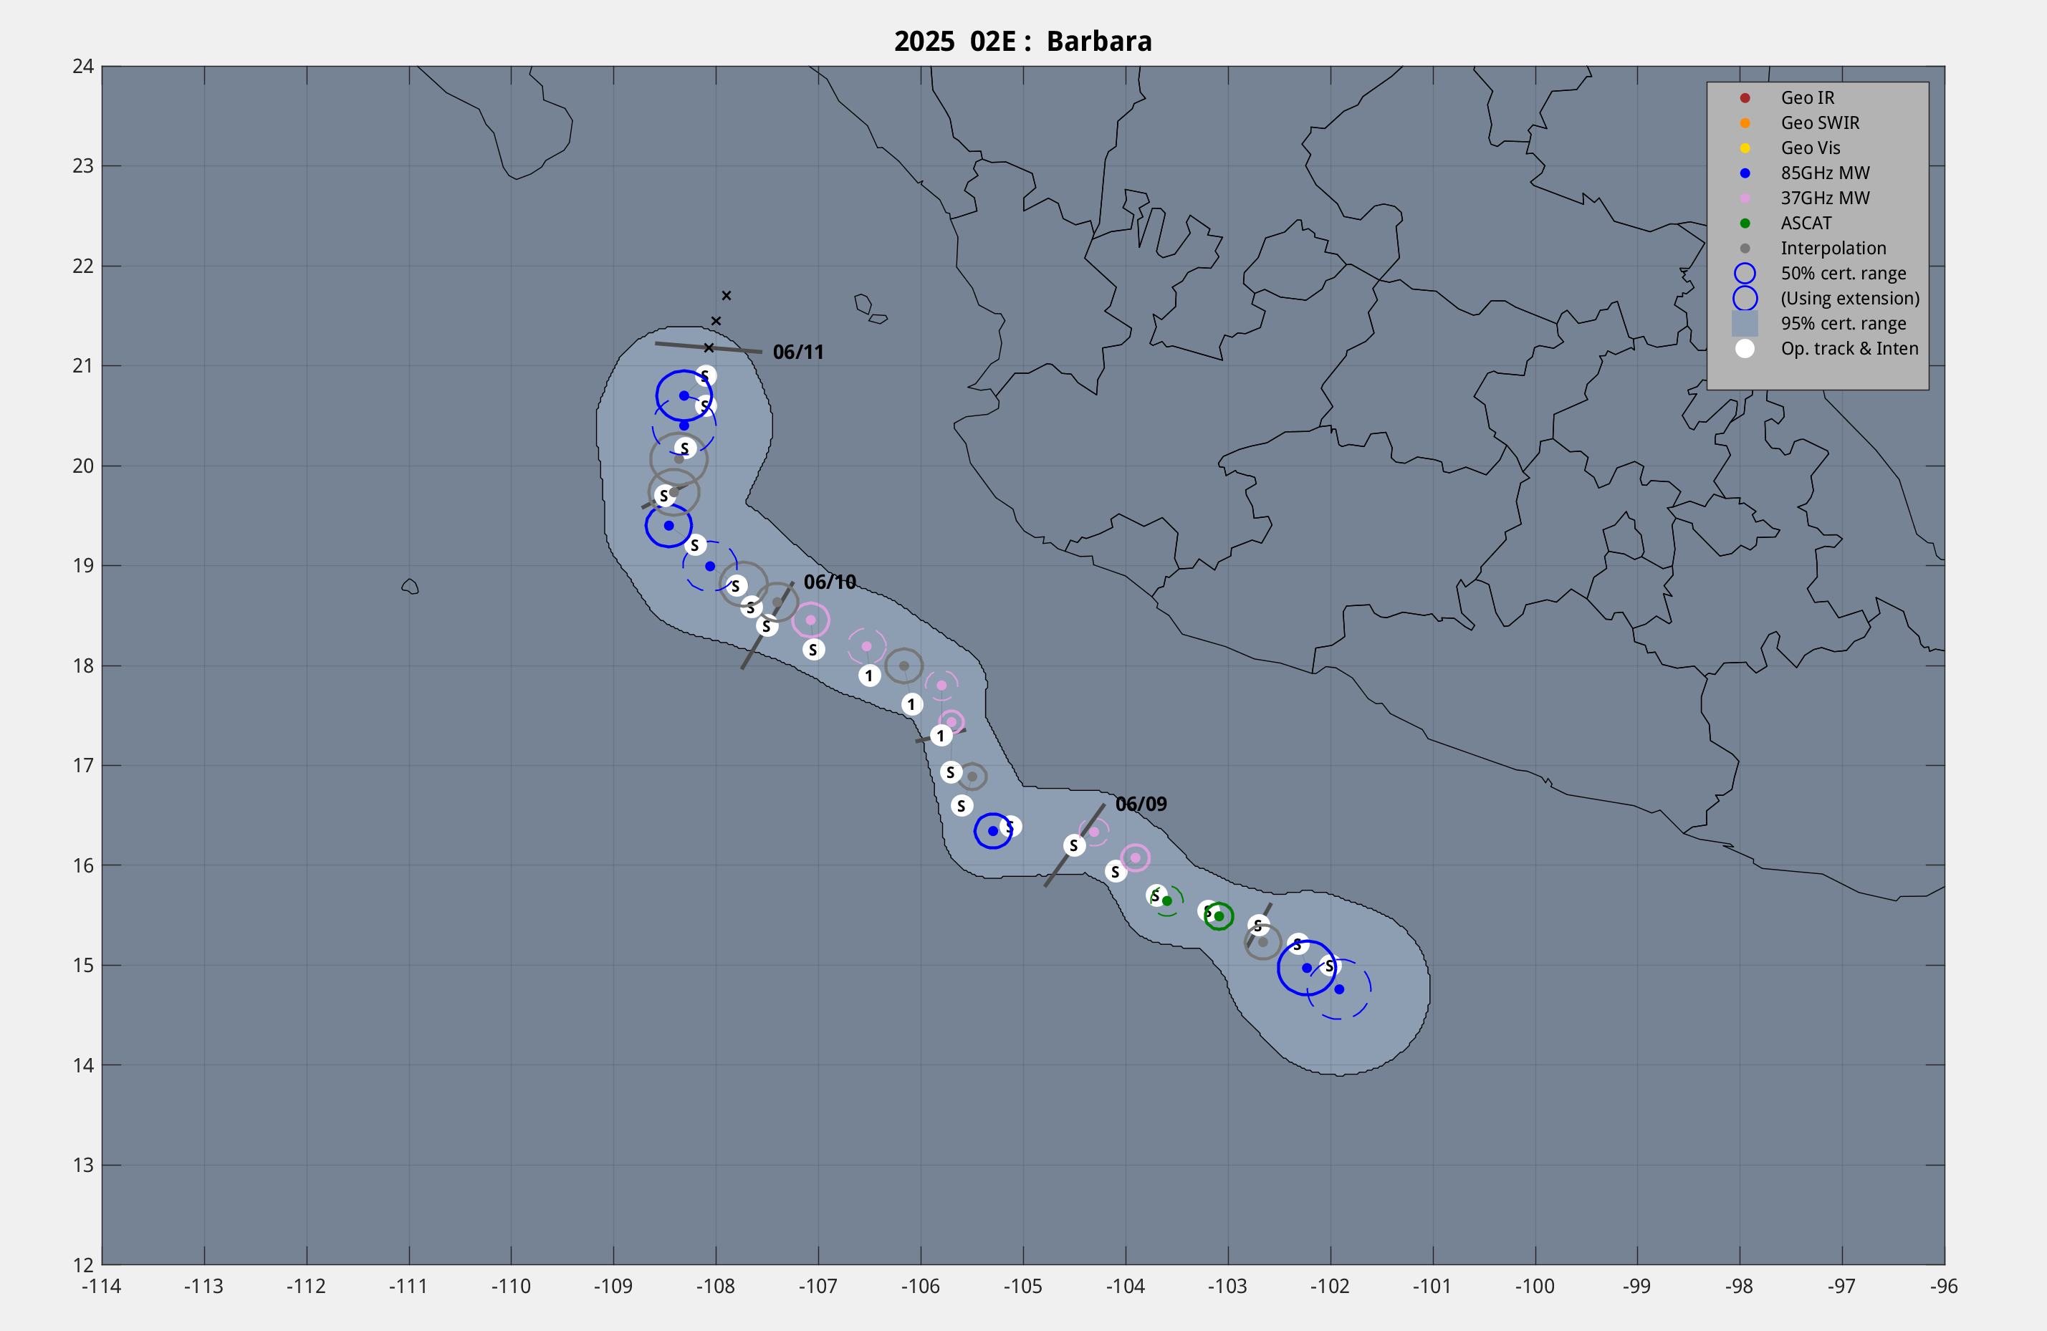Click the 06/11 date label
Image resolution: width=2047 pixels, height=1331 pixels.
click(797, 352)
